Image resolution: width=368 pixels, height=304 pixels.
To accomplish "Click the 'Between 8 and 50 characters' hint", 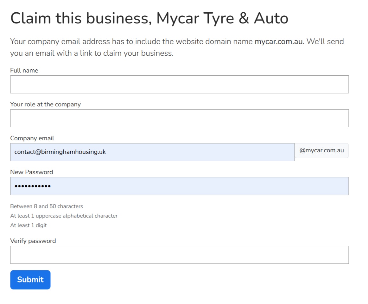I will [x=47, y=206].
